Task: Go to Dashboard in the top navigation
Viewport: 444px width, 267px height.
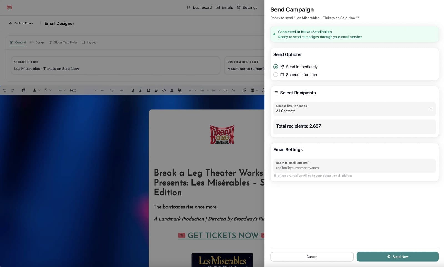Action: click(200, 8)
